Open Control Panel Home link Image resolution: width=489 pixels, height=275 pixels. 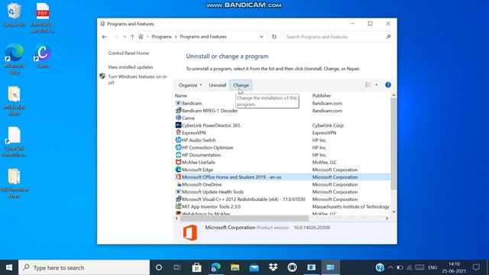tap(128, 53)
